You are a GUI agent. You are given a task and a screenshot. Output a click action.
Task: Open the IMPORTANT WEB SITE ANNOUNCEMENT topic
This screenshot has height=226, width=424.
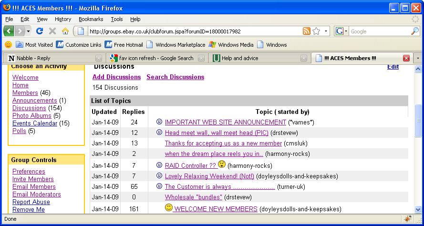point(225,122)
